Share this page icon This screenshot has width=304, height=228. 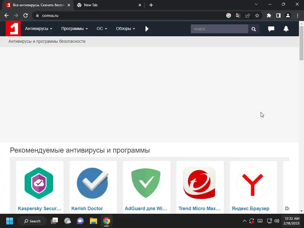tap(248, 15)
